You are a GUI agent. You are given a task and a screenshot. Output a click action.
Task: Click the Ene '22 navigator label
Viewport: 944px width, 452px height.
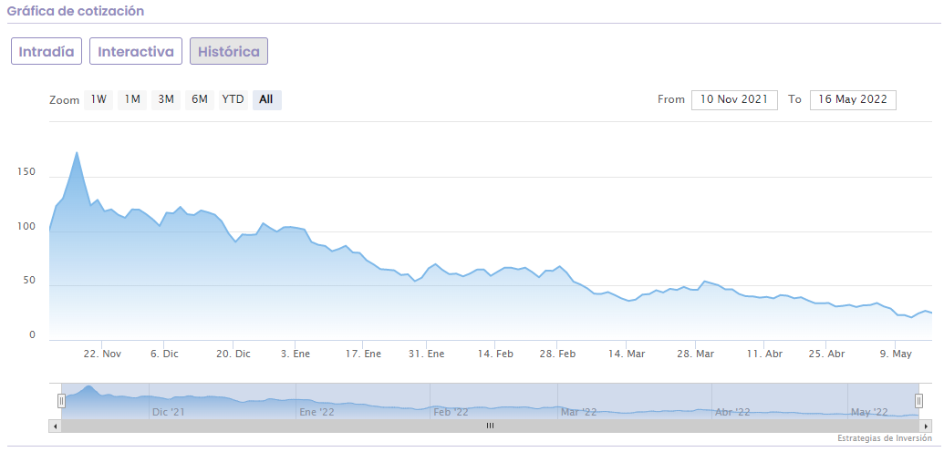click(x=316, y=412)
